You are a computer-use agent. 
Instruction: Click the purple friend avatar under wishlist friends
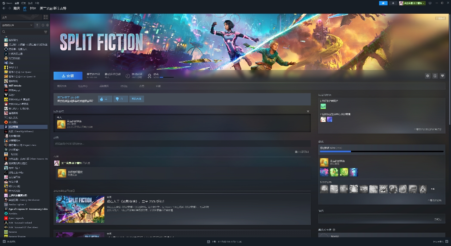(329, 119)
